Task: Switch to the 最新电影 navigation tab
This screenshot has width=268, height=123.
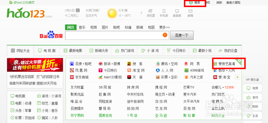Action: point(73,50)
